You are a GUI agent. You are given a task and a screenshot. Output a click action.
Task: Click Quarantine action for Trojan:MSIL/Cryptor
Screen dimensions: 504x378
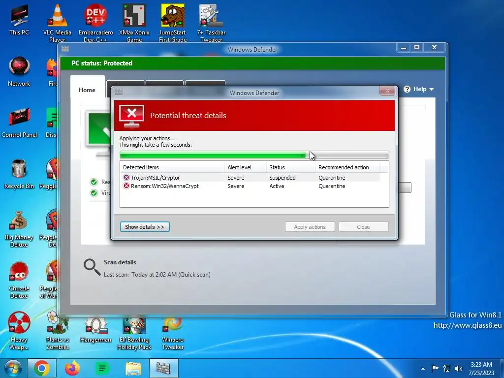pos(332,177)
